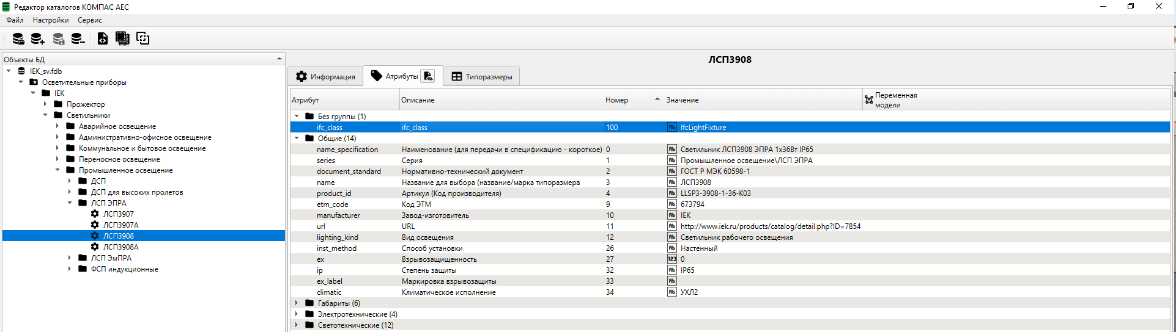The image size is (1176, 332).
Task: Expand the ЛСП ЭмПРА folder in the tree
Action: (70, 258)
